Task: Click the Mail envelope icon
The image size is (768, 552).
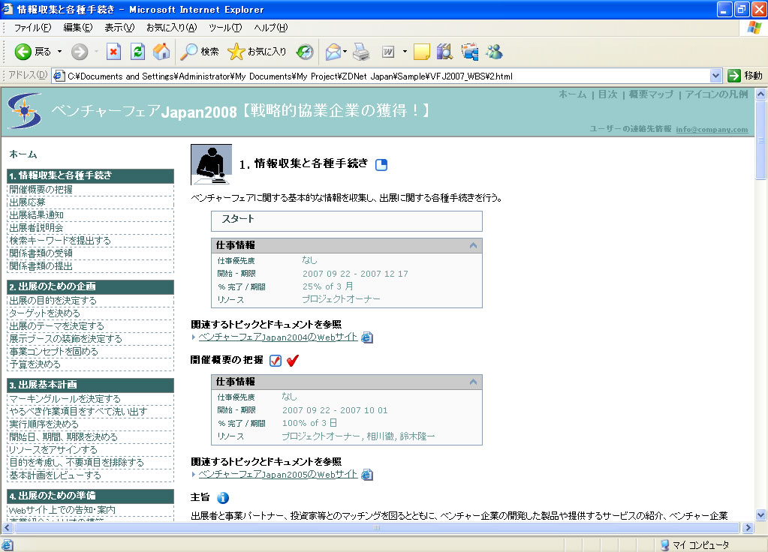Action: [333, 52]
